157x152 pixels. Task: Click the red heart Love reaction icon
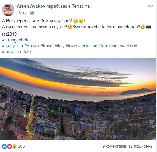point(10,146)
